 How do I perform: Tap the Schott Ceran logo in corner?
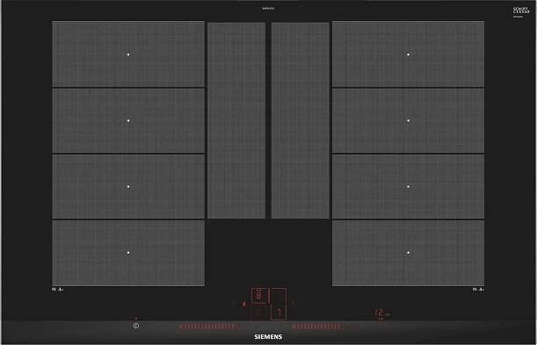tap(521, 11)
